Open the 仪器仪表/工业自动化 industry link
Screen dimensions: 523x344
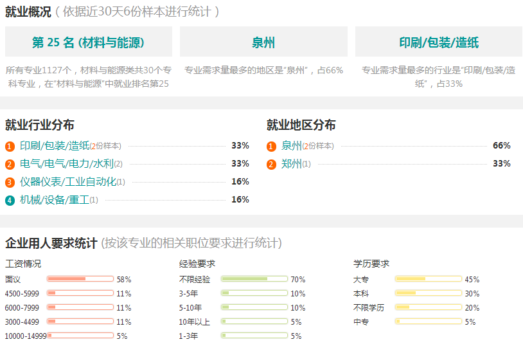(x=68, y=181)
